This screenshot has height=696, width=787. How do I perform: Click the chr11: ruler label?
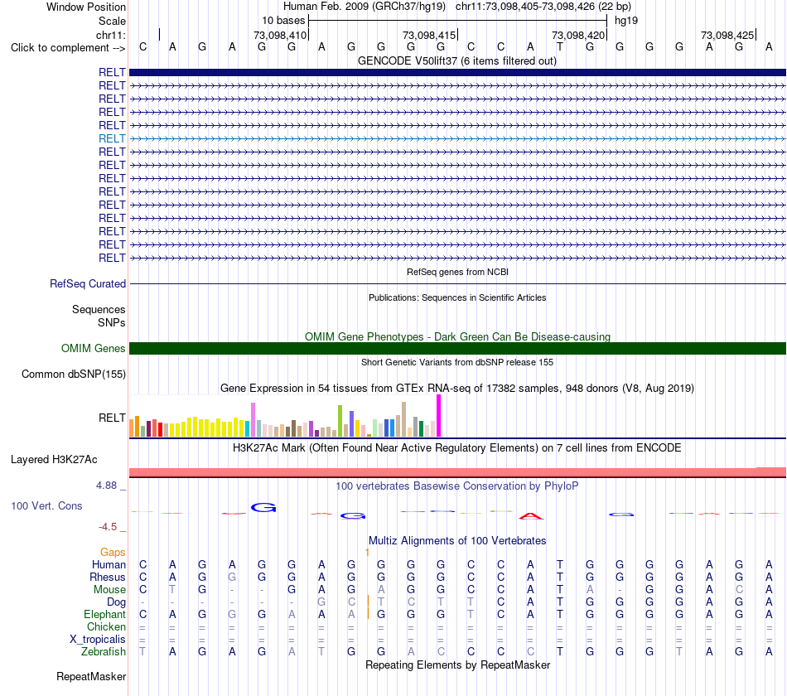coord(111,35)
